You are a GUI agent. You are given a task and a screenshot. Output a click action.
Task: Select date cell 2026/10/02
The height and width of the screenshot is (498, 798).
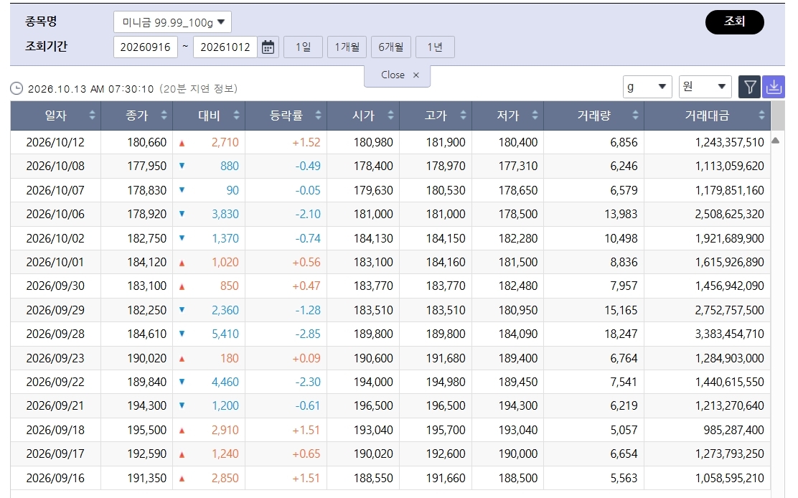click(x=55, y=238)
